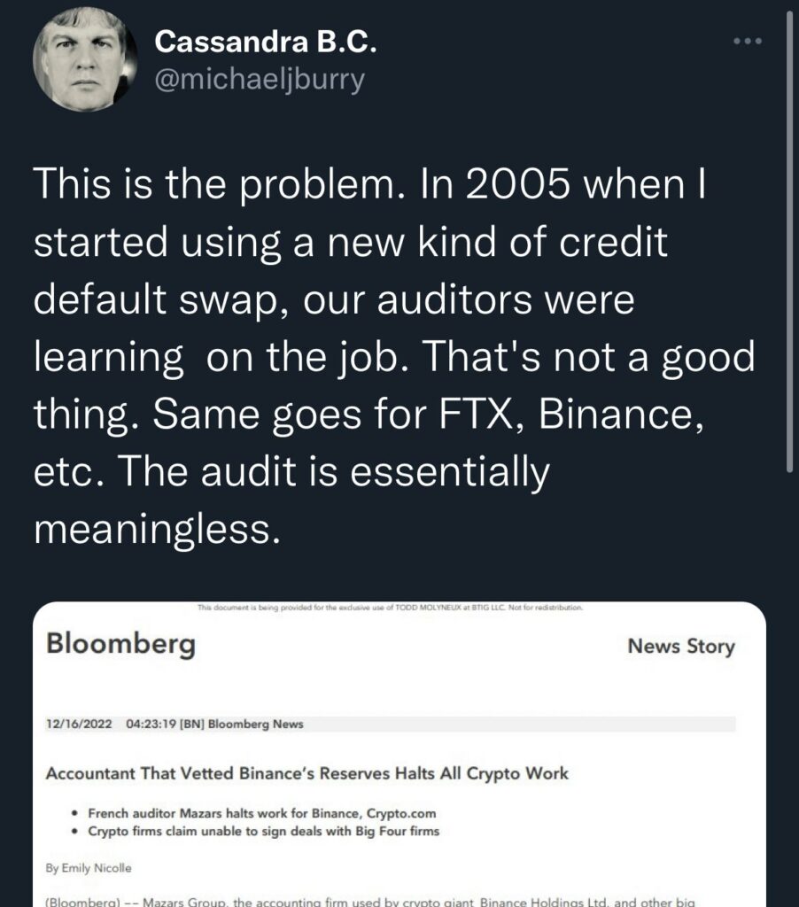
Task: Click the "[BN] Bloomberg News" source tag
Action: point(241,725)
